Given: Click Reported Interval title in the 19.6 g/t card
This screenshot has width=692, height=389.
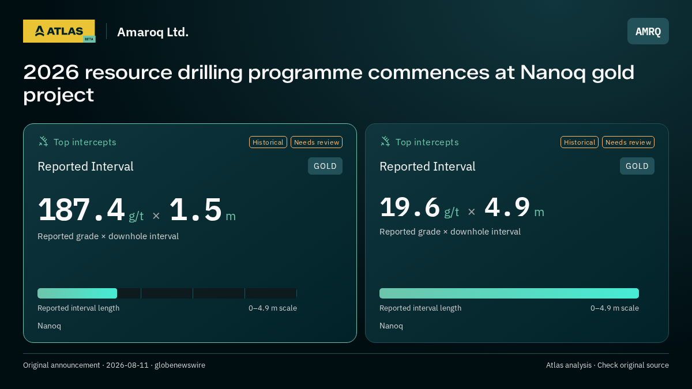Looking at the screenshot, I should coord(427,167).
